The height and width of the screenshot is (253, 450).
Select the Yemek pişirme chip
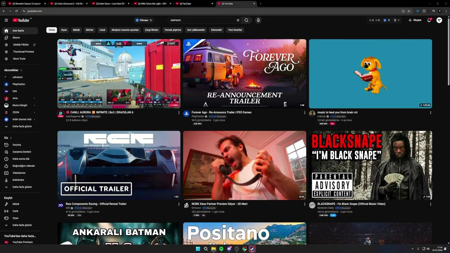[173, 30]
